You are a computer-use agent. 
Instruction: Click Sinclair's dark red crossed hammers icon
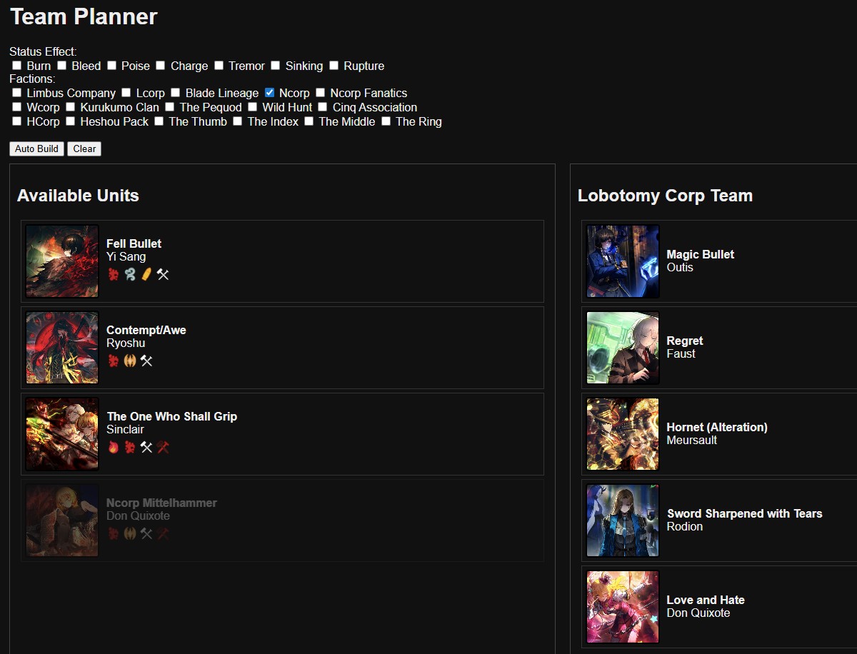click(x=163, y=447)
